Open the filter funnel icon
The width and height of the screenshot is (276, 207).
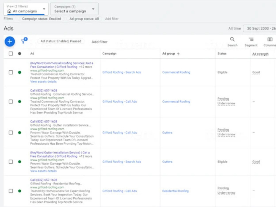pyautogui.click(x=23, y=41)
